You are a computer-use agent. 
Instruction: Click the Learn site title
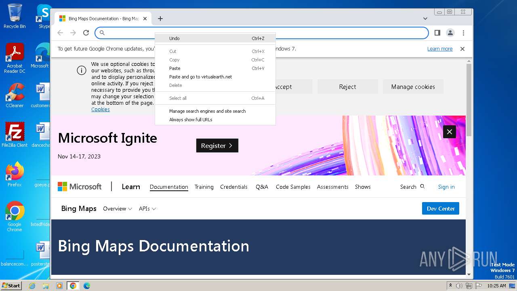tap(131, 187)
